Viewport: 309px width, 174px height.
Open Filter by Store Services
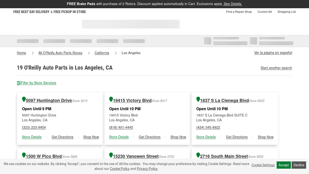39,83
